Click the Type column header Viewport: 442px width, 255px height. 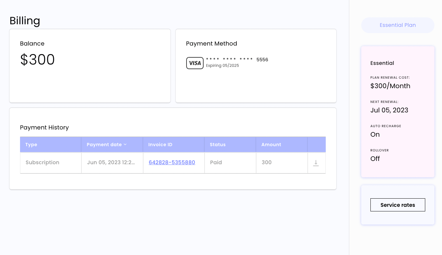tap(31, 145)
